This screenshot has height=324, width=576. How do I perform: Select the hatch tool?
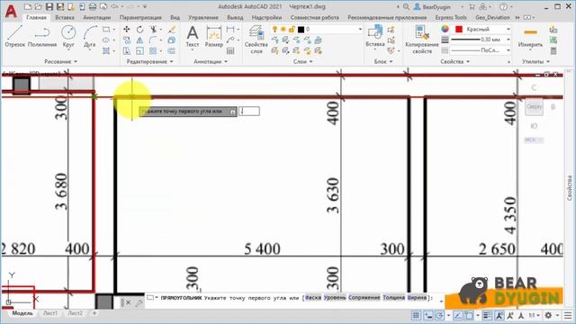click(x=106, y=50)
